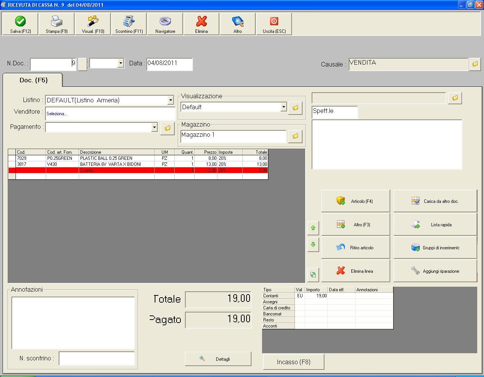The height and width of the screenshot is (377, 484).
Task: Click the Pagato amount field
Action: (218, 320)
